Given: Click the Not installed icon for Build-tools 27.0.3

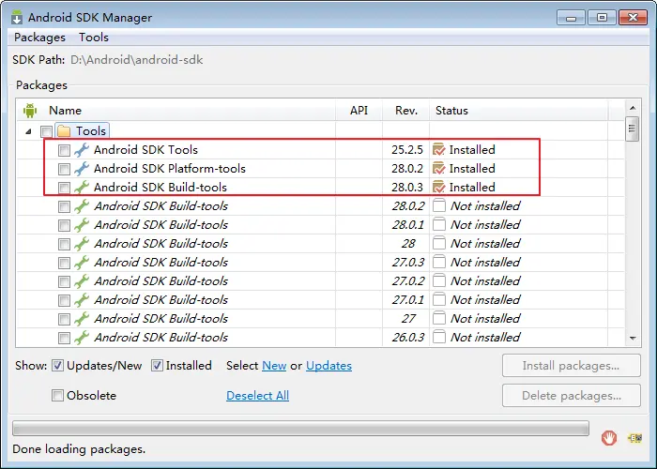Looking at the screenshot, I should tap(438, 263).
